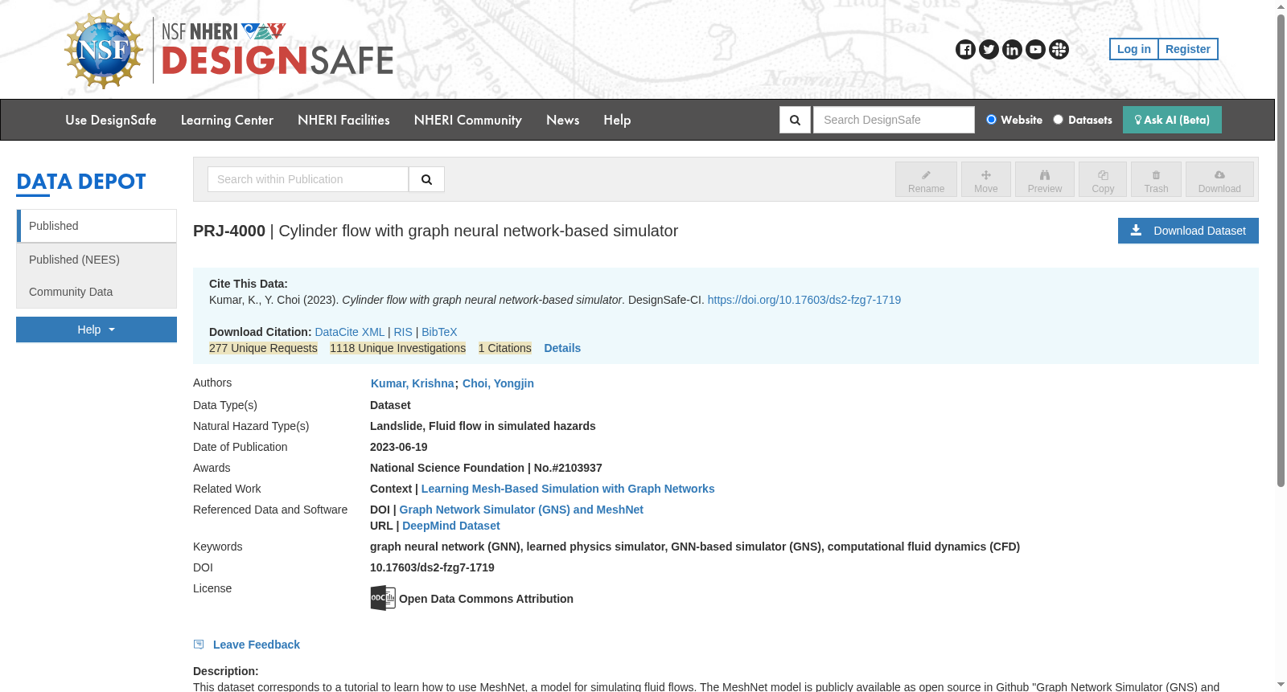
Task: Click the magnifier button beside Search DesignSafe
Action: coord(795,120)
